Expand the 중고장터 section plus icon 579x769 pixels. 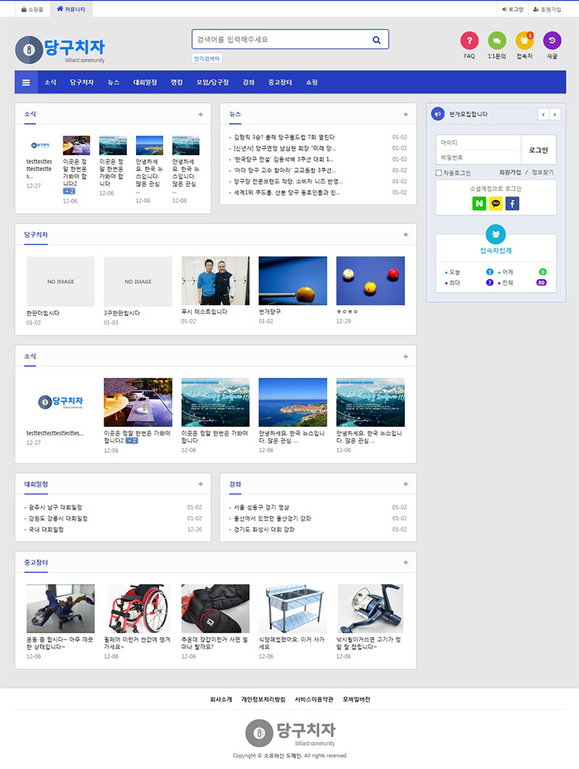coord(405,562)
